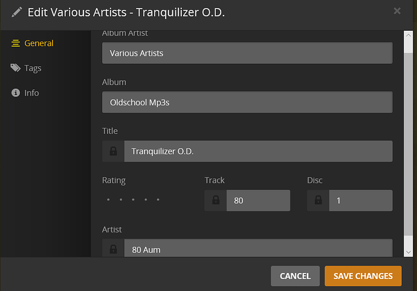This screenshot has height=291, width=417.
Task: Click the pencil edit icon in header
Action: [16, 12]
